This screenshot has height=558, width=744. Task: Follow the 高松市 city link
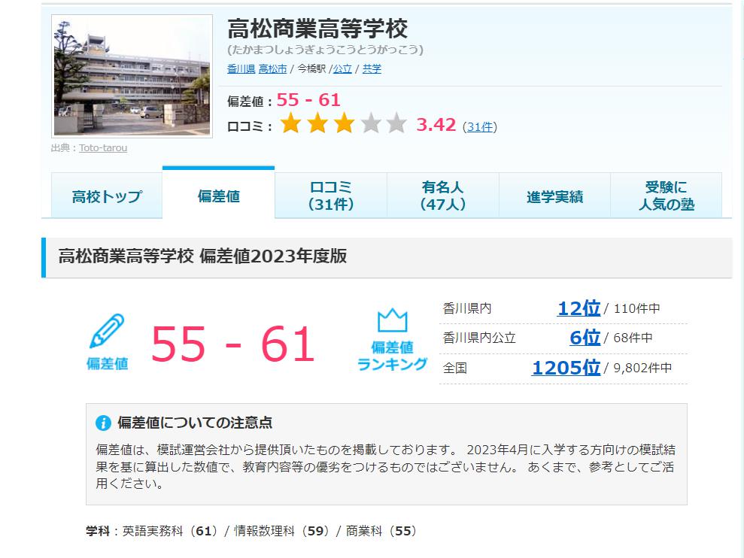click(272, 69)
